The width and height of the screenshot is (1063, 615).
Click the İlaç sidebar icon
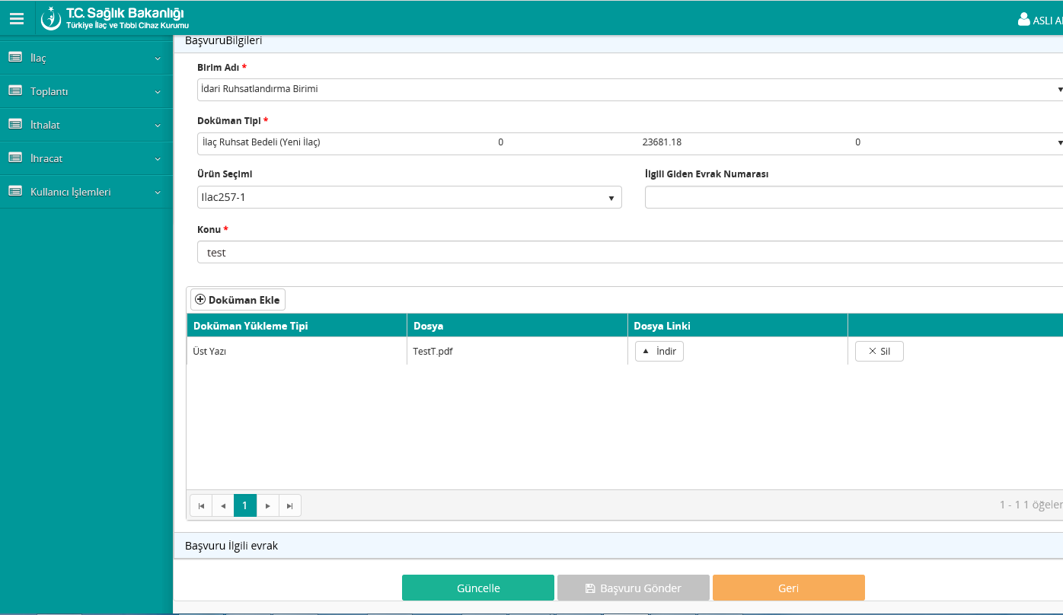point(14,57)
